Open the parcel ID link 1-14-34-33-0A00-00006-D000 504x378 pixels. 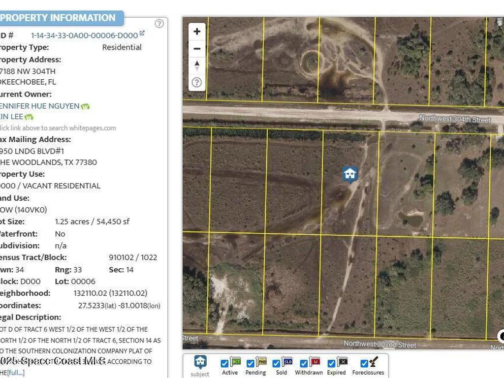point(84,35)
